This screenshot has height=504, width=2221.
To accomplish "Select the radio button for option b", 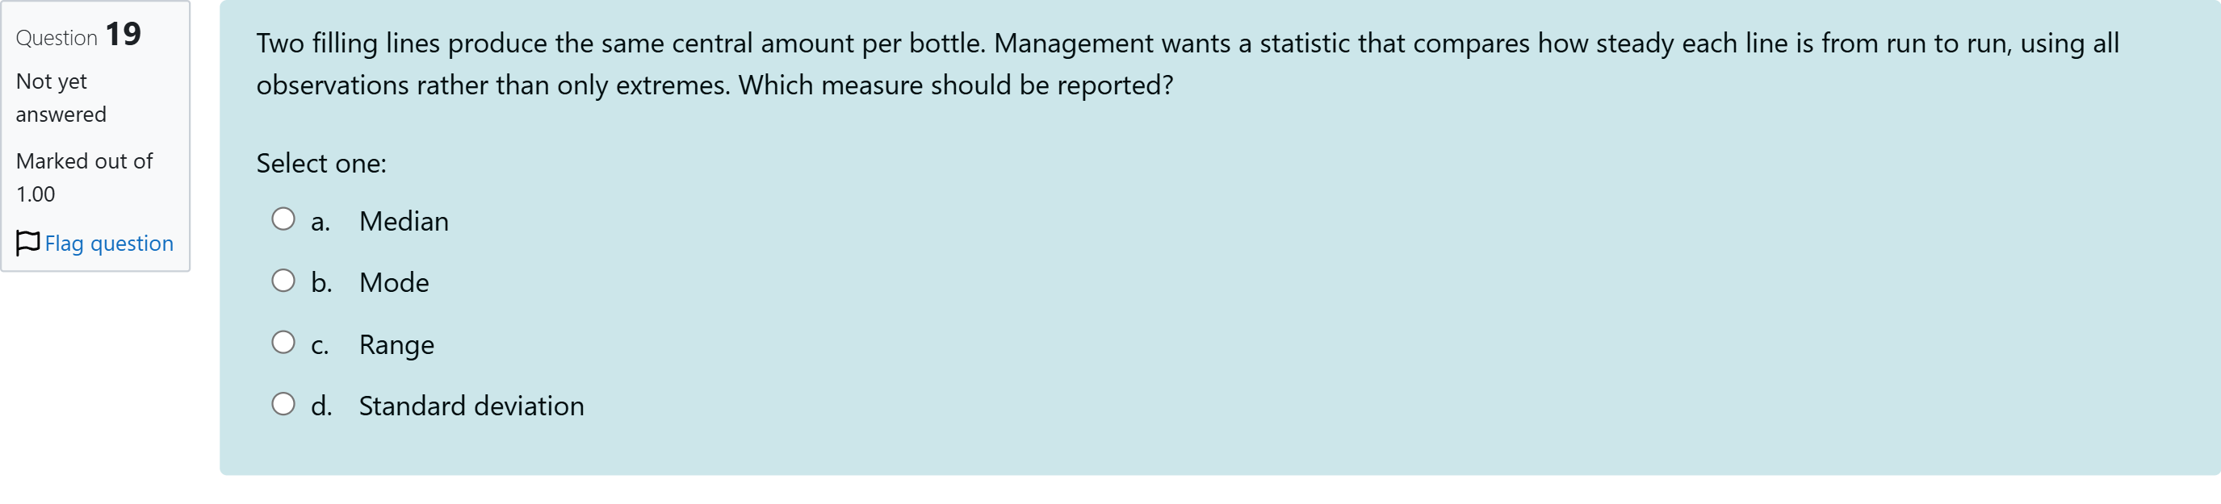I will [283, 281].
